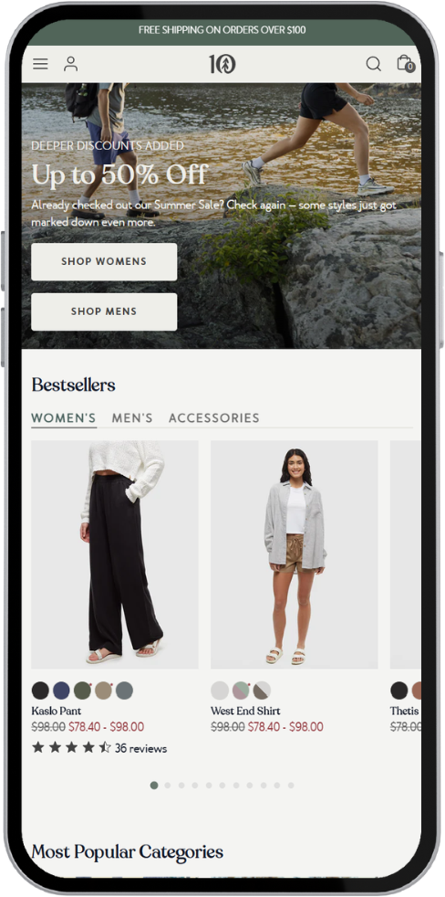The width and height of the screenshot is (445, 897).
Task: Click the Shop Womens button
Action: click(104, 262)
